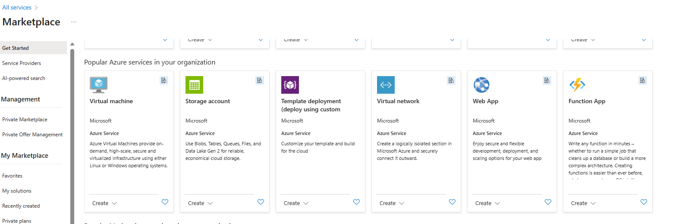
Task: Toggle favorite heart on Web App card
Action: pos(548,202)
